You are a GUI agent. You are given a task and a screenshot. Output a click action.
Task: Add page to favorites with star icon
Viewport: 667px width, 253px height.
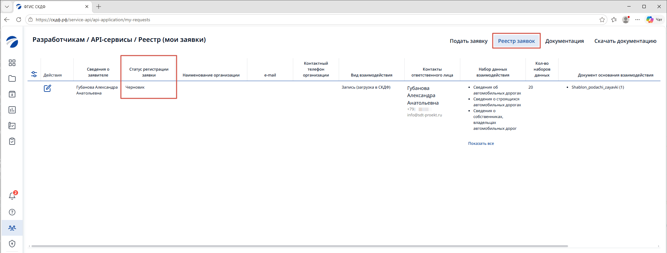(602, 20)
